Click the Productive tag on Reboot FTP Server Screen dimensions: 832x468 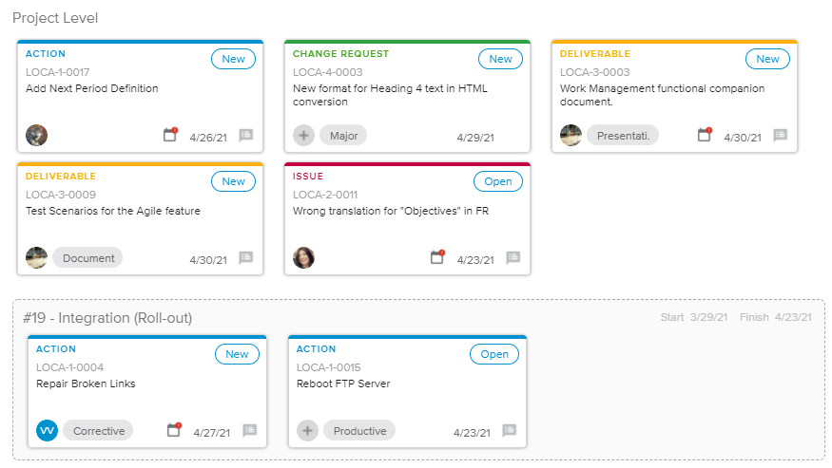pyautogui.click(x=359, y=431)
